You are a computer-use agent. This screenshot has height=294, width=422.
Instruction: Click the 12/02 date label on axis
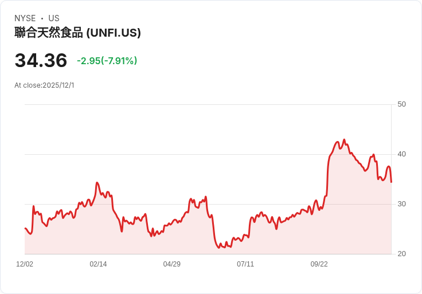pyautogui.click(x=25, y=264)
